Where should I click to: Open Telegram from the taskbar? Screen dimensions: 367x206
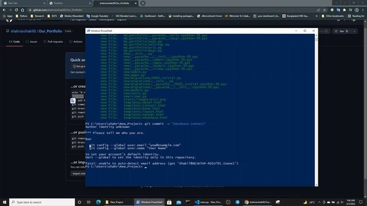[237, 202]
